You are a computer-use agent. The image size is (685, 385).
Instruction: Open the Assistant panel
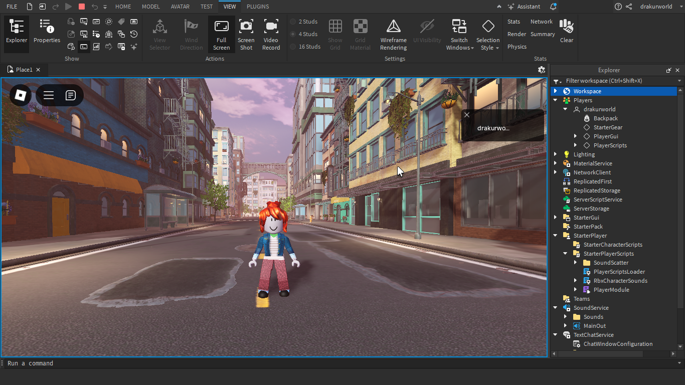click(x=524, y=7)
